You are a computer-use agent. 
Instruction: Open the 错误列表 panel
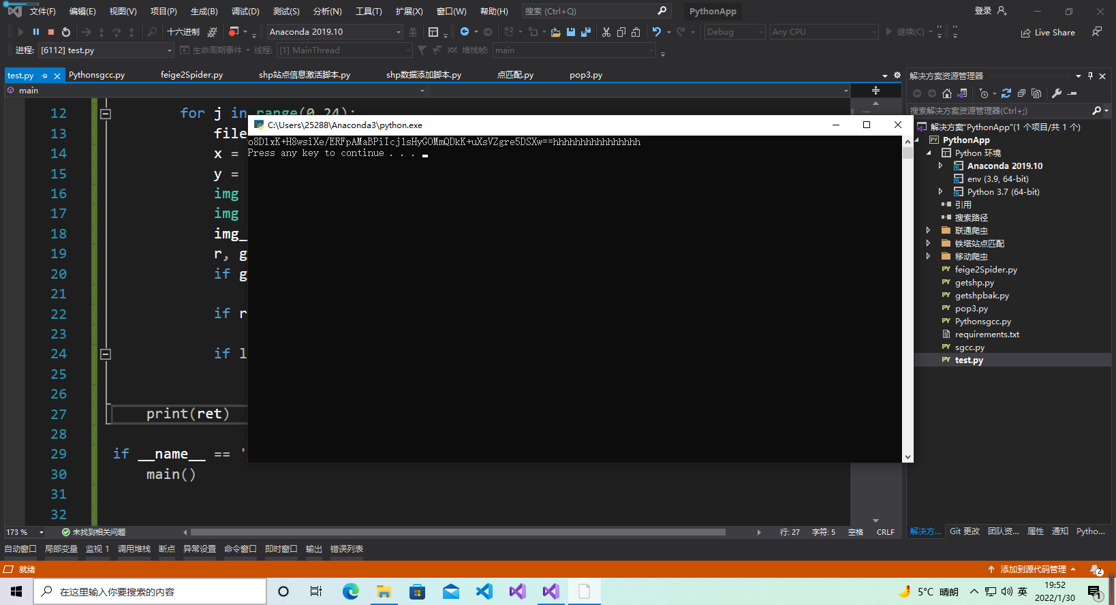pyautogui.click(x=347, y=549)
